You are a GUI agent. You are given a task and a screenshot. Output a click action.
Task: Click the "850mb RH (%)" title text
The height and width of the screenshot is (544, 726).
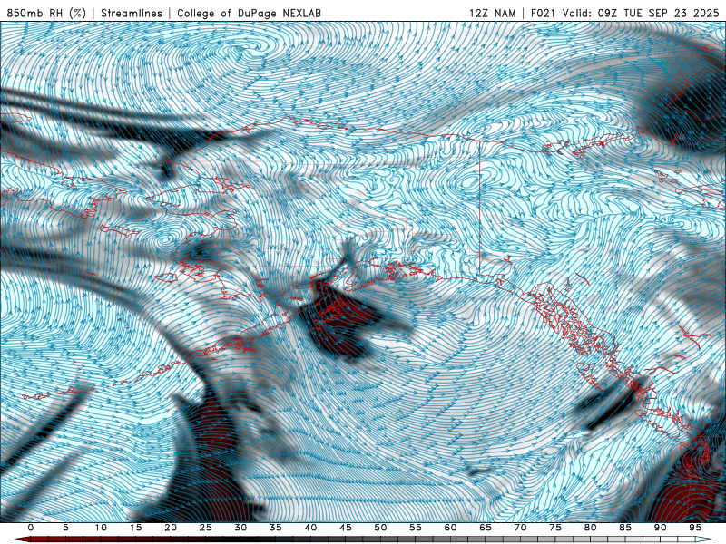coord(46,13)
